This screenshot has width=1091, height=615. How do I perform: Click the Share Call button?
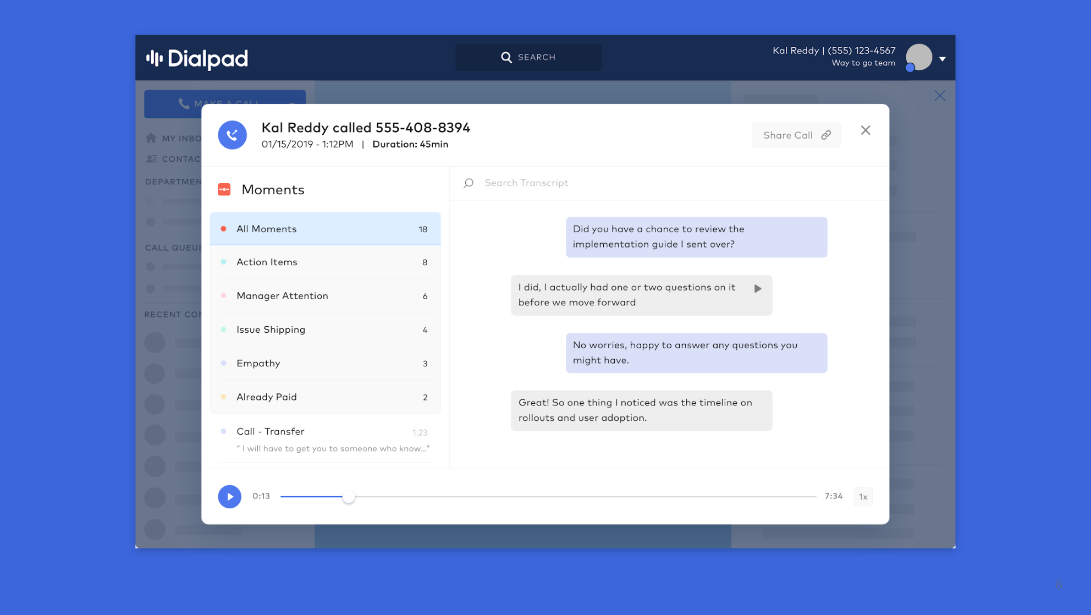point(796,135)
